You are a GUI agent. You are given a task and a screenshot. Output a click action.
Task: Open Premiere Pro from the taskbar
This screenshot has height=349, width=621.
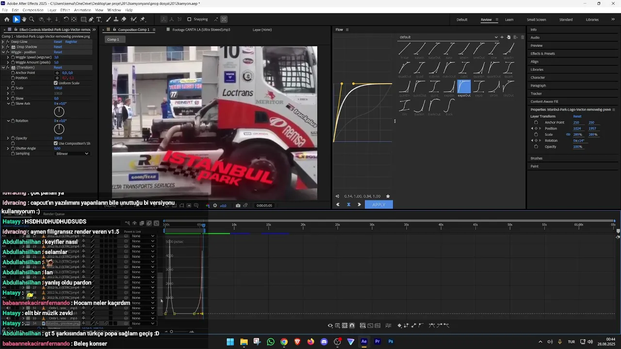[x=377, y=342]
